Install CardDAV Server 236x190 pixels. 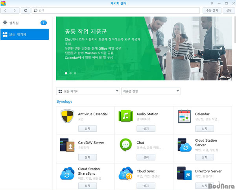[87, 157]
